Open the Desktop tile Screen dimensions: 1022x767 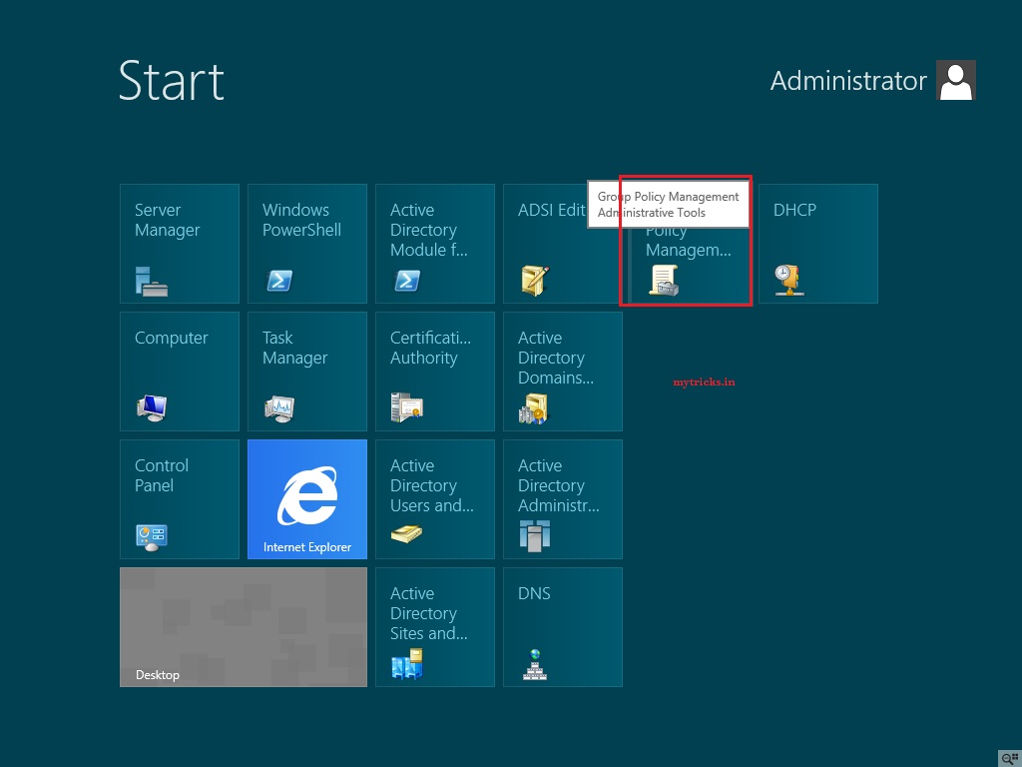[244, 627]
